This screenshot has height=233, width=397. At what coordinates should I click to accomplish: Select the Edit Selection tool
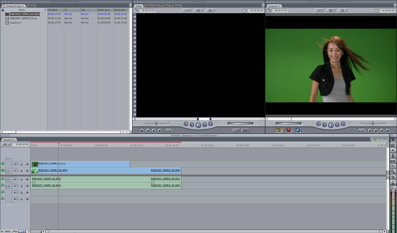pyautogui.click(x=393, y=145)
